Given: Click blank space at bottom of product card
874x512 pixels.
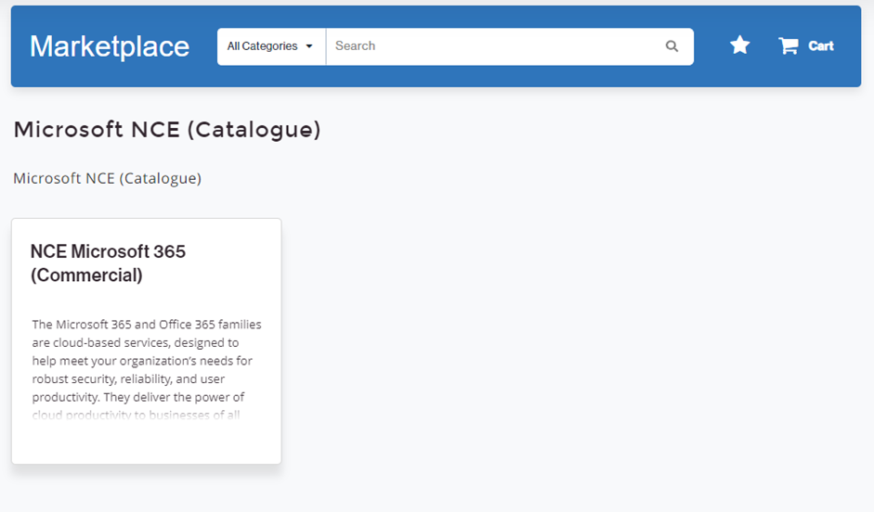Looking at the screenshot, I should pos(146,445).
